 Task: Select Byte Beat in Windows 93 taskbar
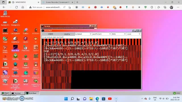pyautogui.click(x=32, y=93)
